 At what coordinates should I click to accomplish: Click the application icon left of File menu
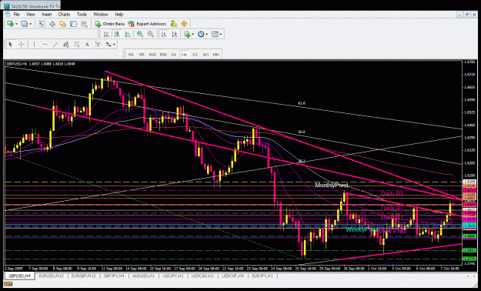pyautogui.click(x=8, y=15)
